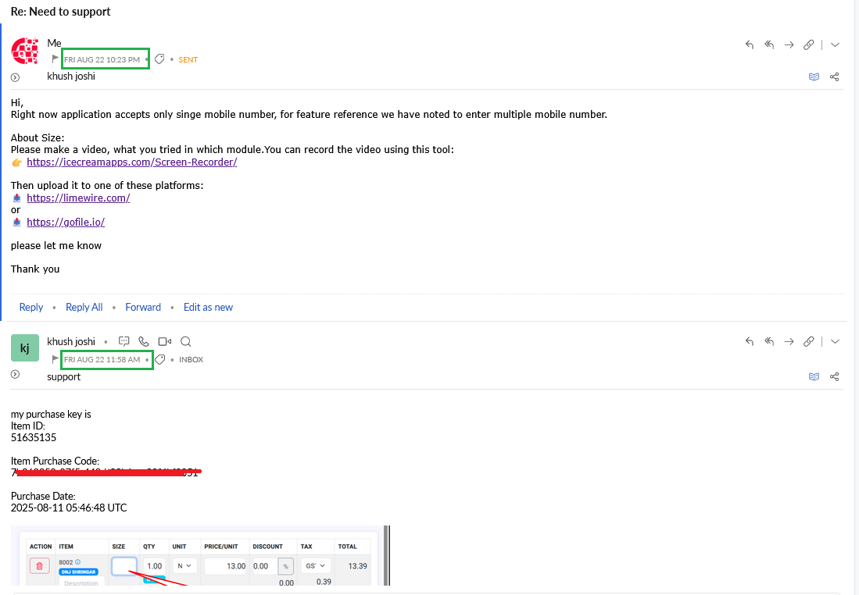The width and height of the screenshot is (859, 595).
Task: Click share icon on khush joshi's email
Action: (834, 376)
